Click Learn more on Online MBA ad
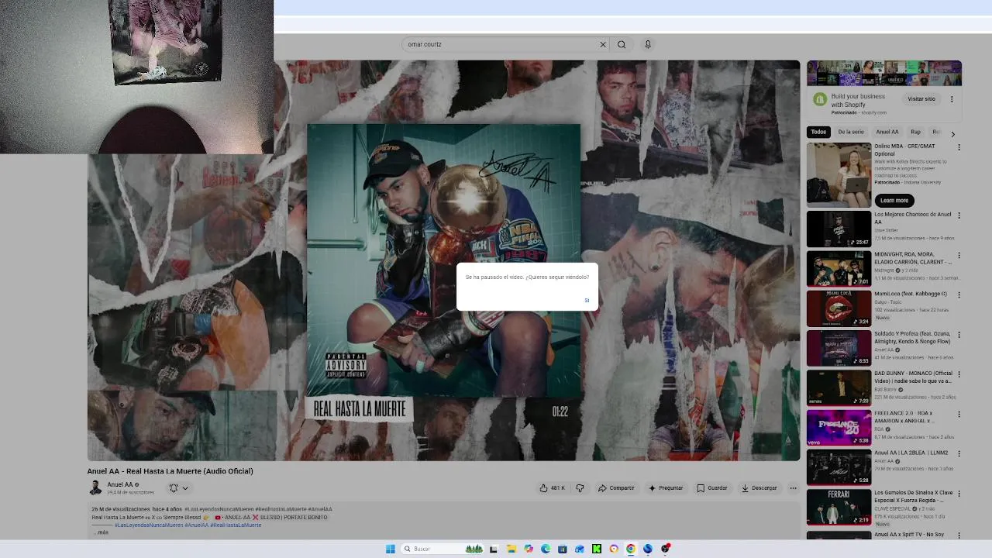 tap(894, 200)
